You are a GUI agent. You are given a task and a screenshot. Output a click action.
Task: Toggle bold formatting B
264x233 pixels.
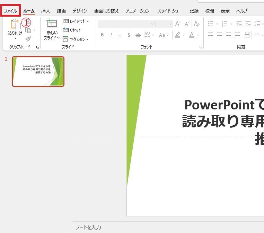(102, 35)
